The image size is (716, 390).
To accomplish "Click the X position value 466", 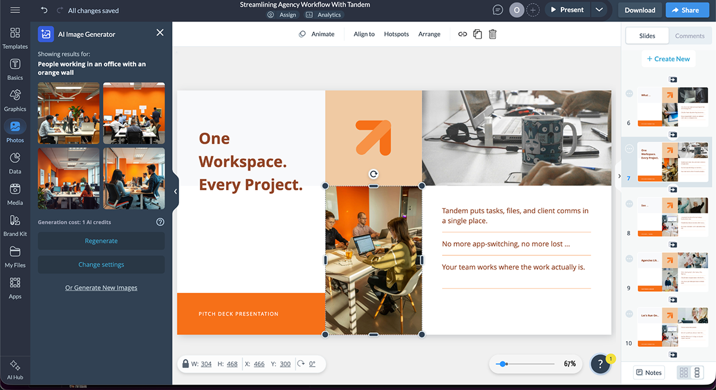I will pyautogui.click(x=259, y=364).
